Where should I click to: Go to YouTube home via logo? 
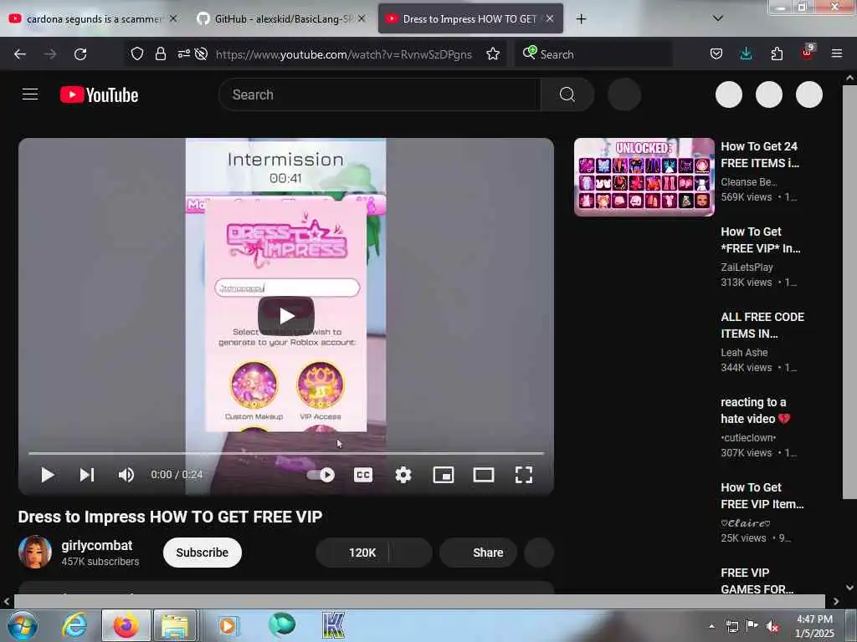pyautogui.click(x=99, y=95)
